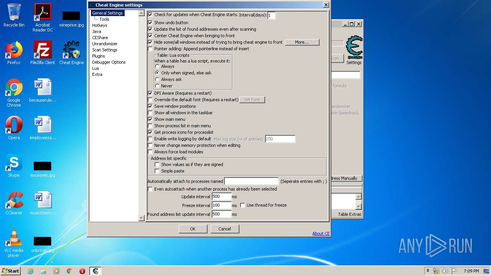Click the update Interval days field
The width and height of the screenshot is (491, 276).
[271, 15]
